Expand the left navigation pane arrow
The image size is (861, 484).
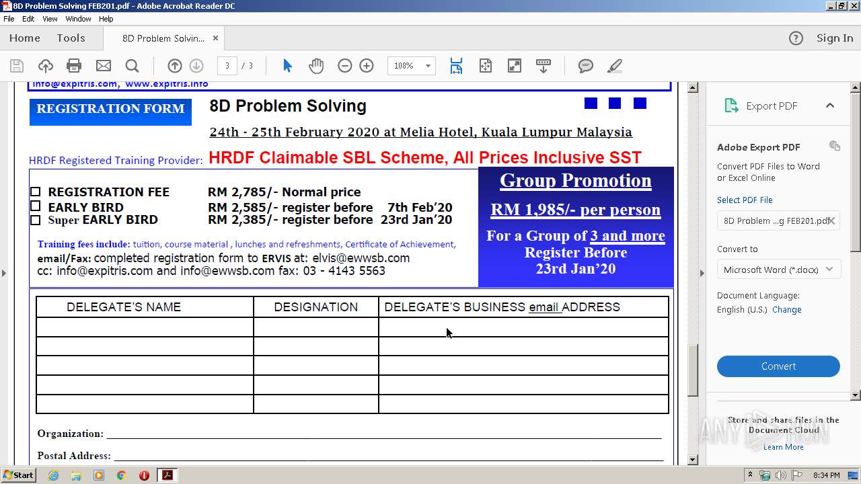pos(4,273)
